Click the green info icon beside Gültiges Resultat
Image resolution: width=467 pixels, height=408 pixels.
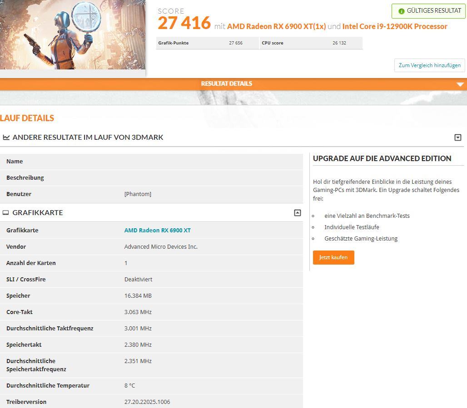tap(401, 11)
